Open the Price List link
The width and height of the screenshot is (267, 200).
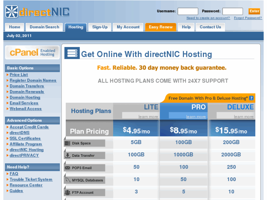(x=19, y=75)
